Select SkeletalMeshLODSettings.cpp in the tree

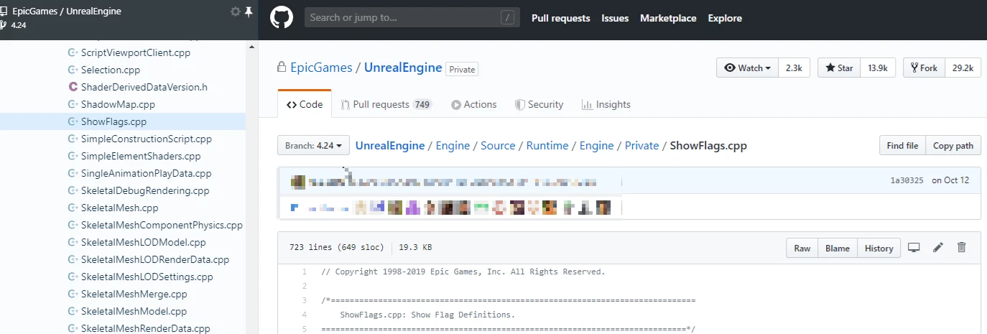point(147,277)
